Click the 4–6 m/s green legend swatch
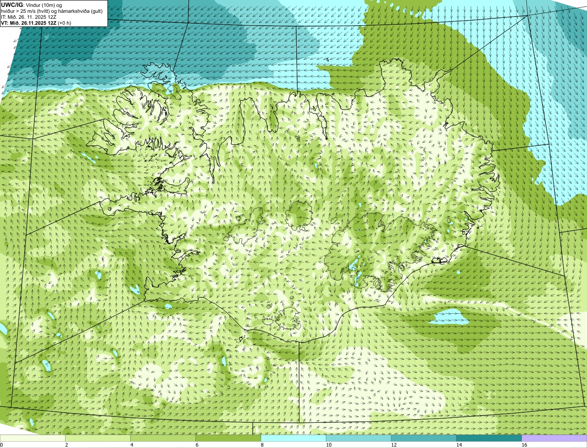This screenshot has height=448, width=587. coord(163,438)
